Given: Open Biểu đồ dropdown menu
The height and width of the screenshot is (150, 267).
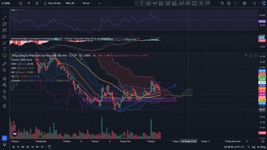Looking at the screenshot, I should [71, 3].
